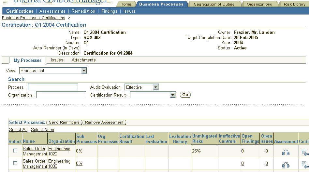
Task: Click the Org Processes column header
Action: (x=108, y=139)
